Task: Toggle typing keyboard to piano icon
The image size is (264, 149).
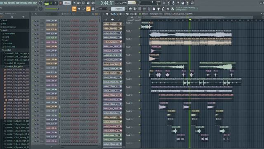Action: tap(74, 9)
